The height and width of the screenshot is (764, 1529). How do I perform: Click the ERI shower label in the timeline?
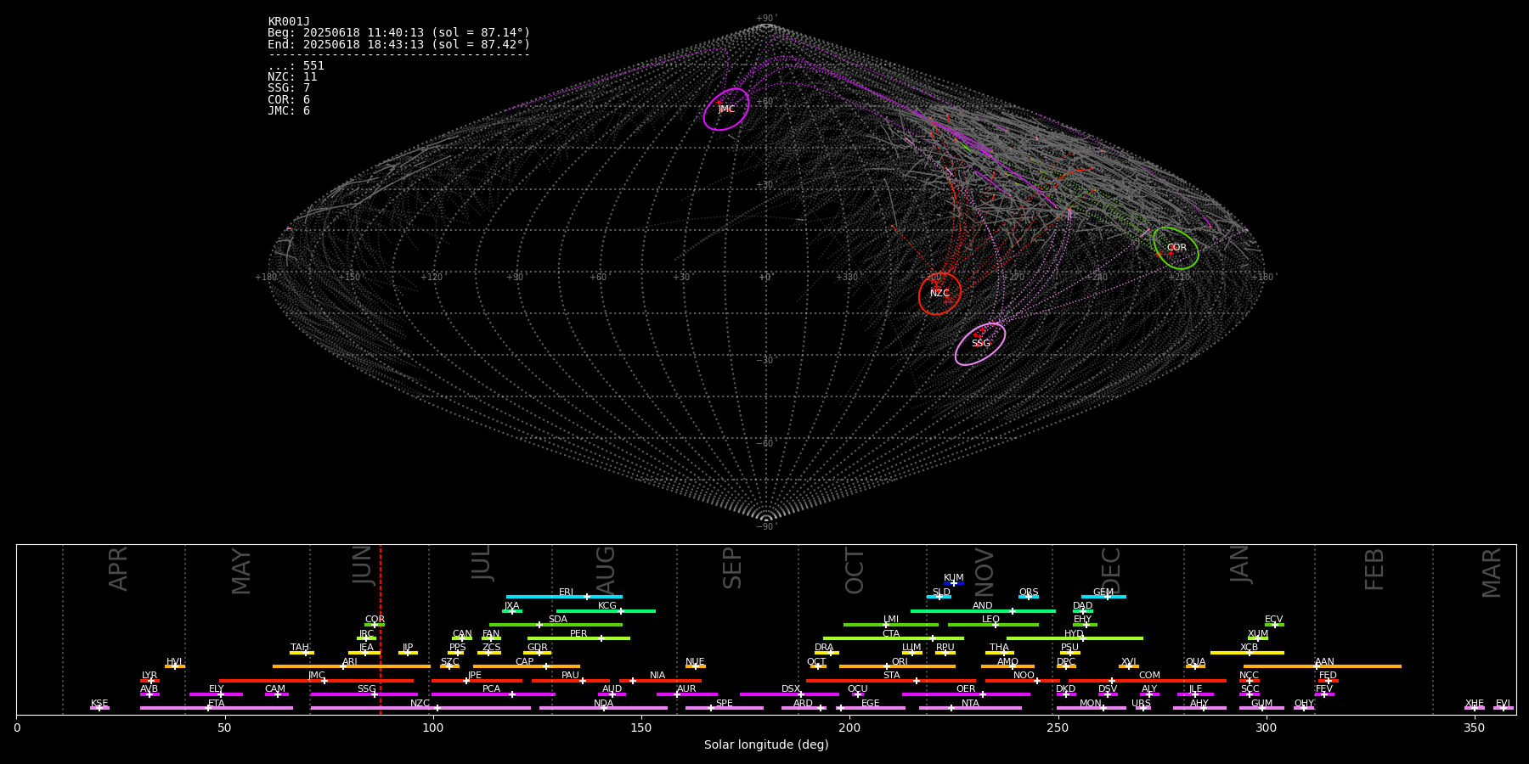click(566, 593)
